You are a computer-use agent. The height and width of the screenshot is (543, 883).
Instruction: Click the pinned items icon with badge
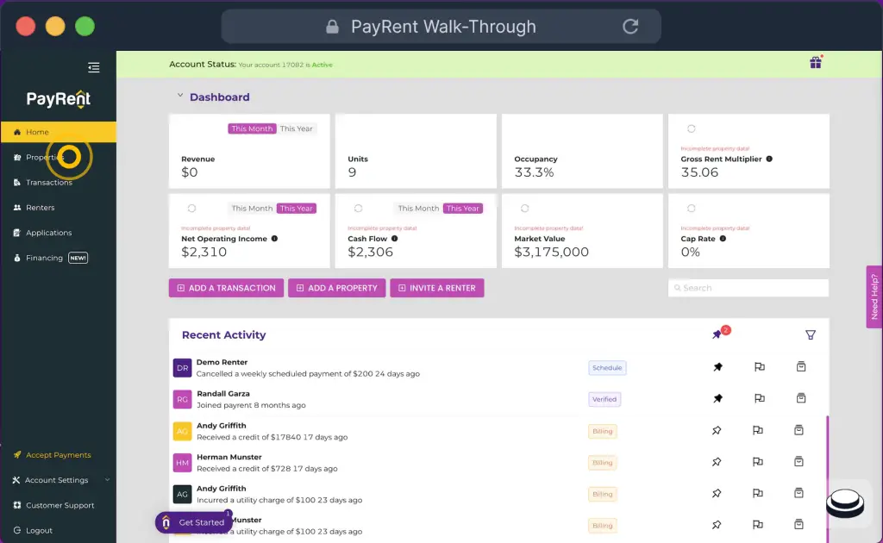(x=718, y=334)
